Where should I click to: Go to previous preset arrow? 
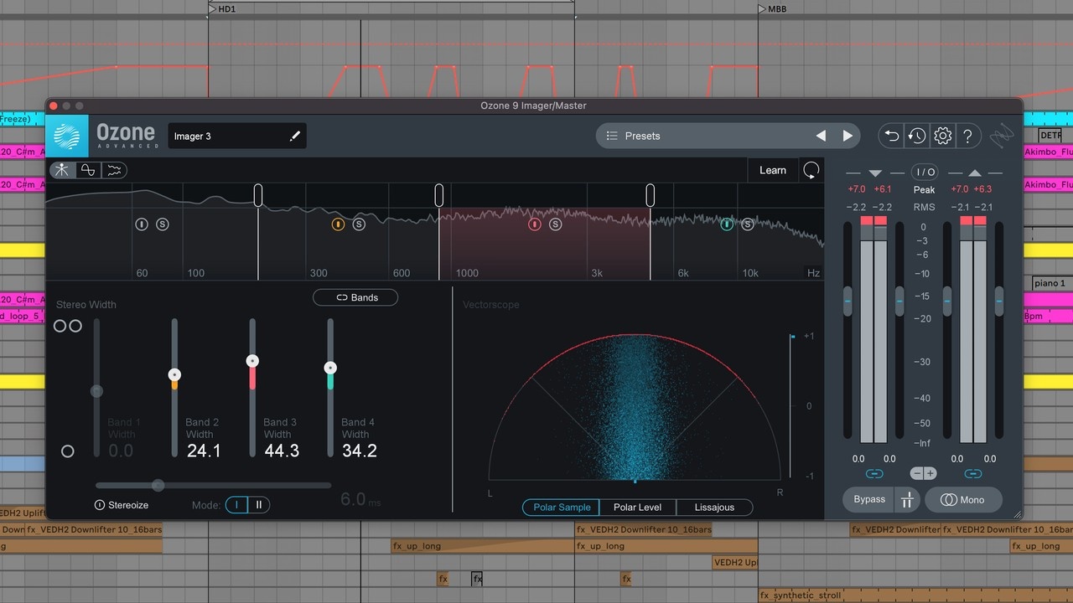[821, 136]
